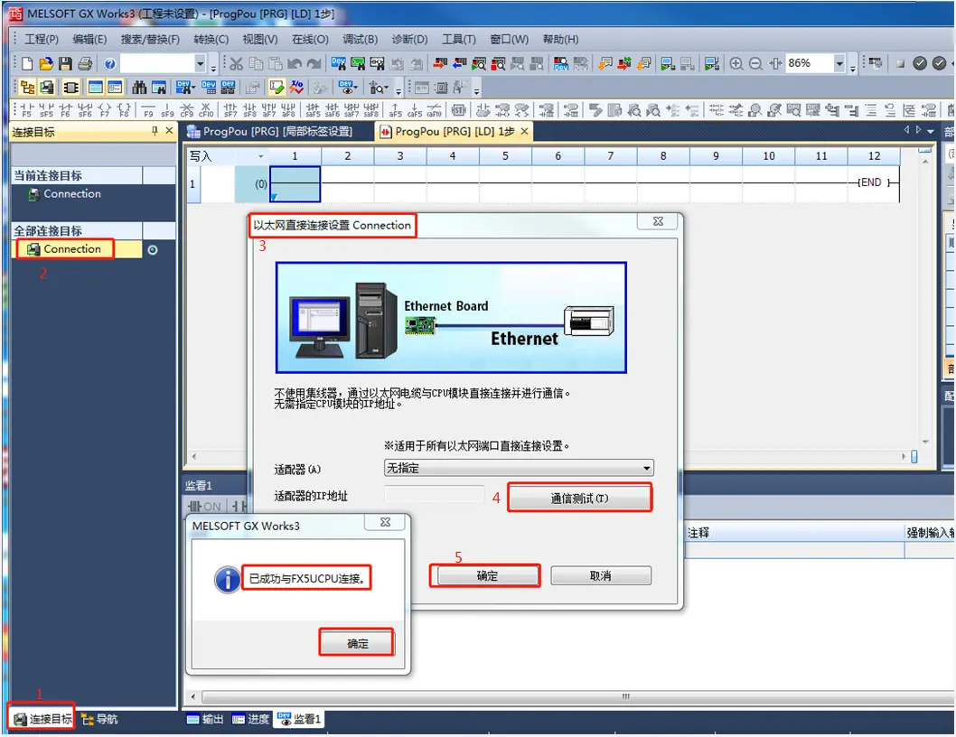Save project with the floppy disk icon

tap(65, 64)
